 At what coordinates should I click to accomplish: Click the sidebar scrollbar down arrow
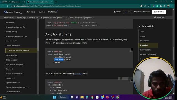tap(38, 93)
